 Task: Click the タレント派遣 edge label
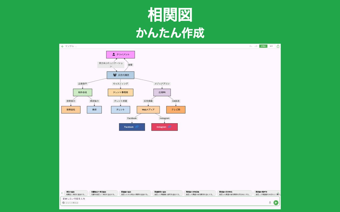pos(120,101)
